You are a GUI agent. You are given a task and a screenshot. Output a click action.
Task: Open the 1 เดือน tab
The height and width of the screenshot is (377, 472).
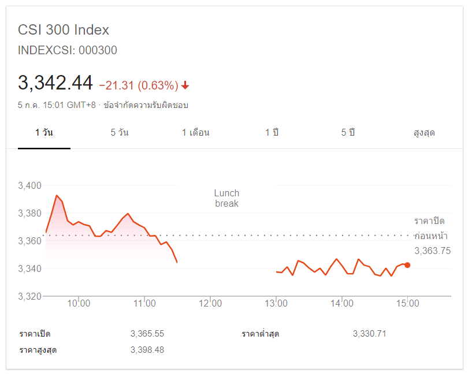196,133
